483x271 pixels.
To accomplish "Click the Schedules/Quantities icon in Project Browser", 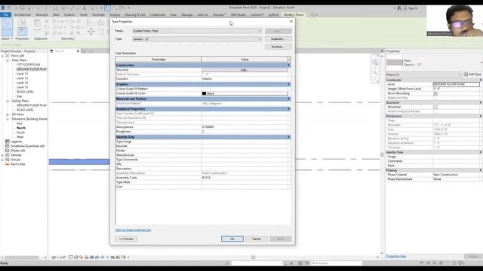I will click(x=8, y=146).
